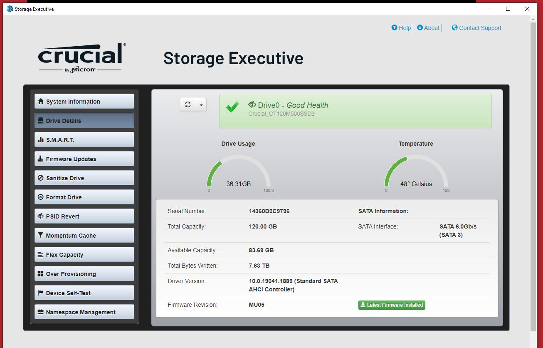This screenshot has width=543, height=348.
Task: Select Format Drive in the sidebar
Action: (x=84, y=197)
